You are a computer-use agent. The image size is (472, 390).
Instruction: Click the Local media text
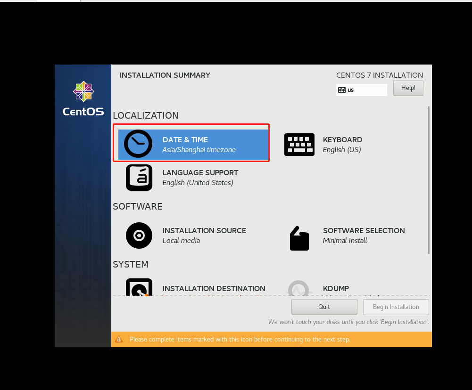[181, 241]
